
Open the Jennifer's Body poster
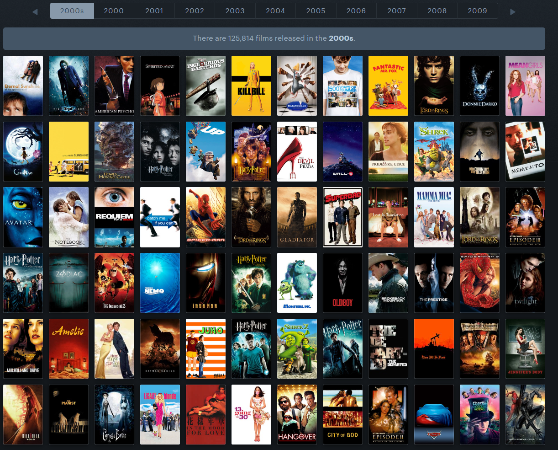click(x=525, y=349)
